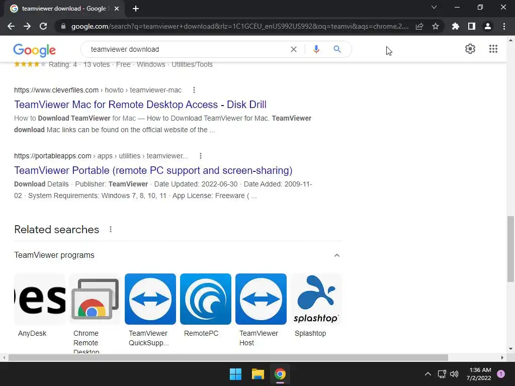
Task: Click the RemotePC label
Action: click(201, 334)
